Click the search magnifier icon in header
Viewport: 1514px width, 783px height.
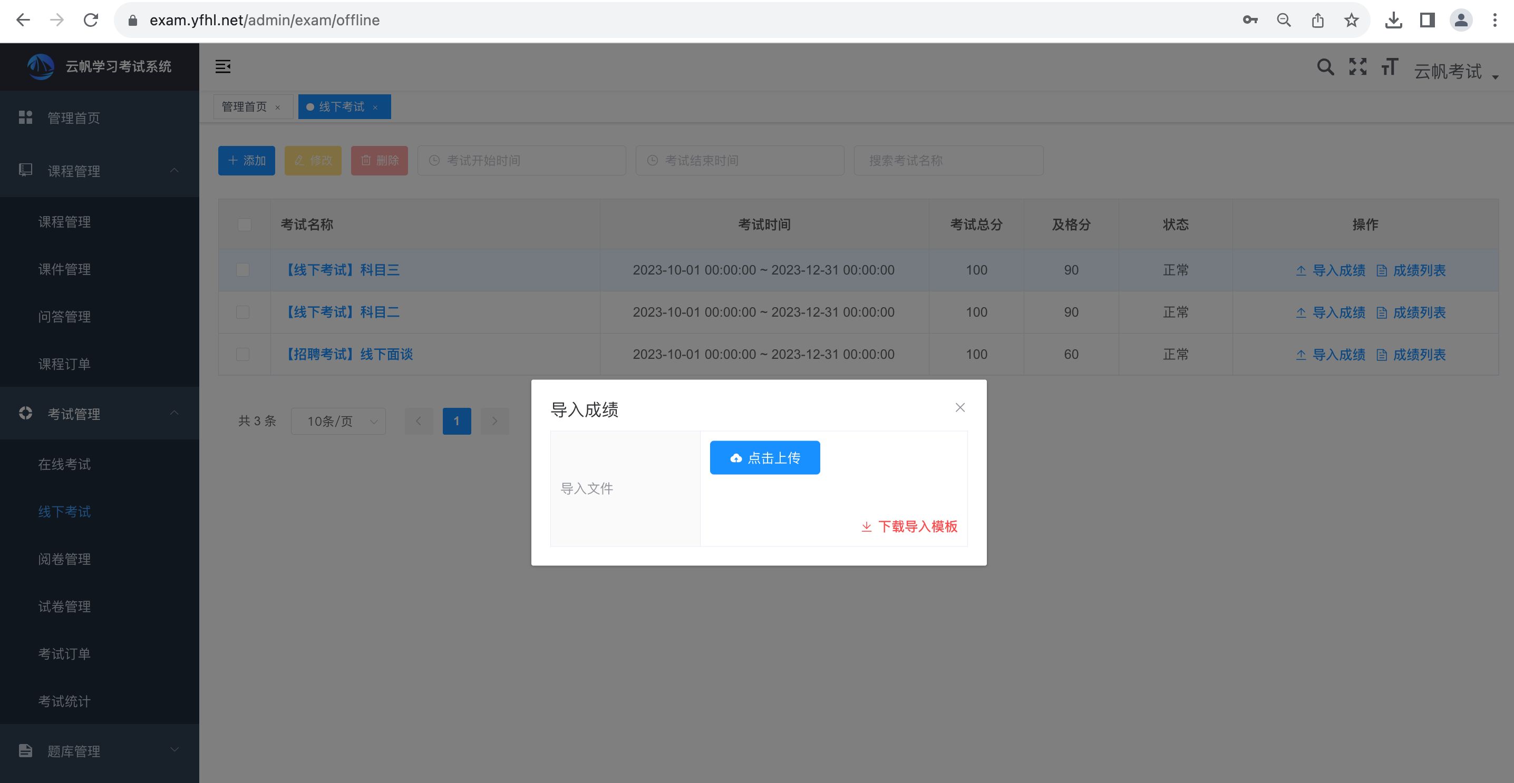click(1325, 67)
